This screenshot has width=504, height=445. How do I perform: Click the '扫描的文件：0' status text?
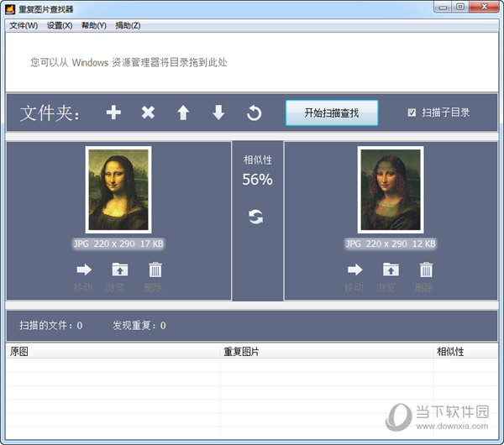click(50, 326)
